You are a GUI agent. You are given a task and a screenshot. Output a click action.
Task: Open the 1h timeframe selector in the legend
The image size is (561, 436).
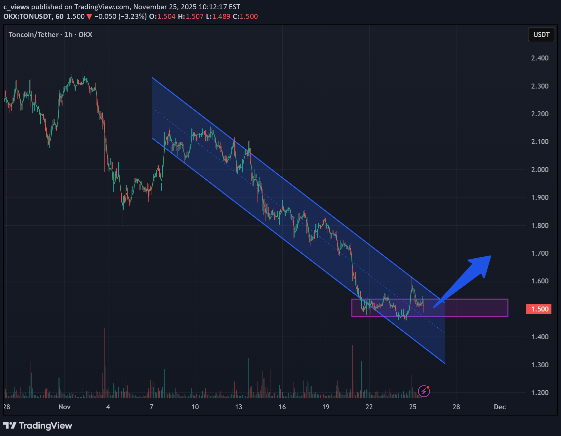(68, 35)
